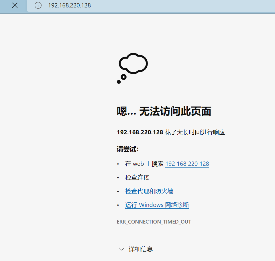
Task: Click the 请尝试: label
Action: point(128,149)
